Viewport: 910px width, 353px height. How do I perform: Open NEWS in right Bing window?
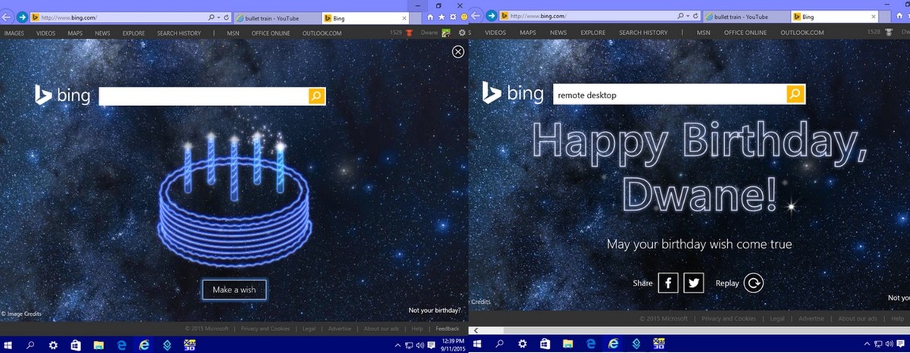[559, 33]
